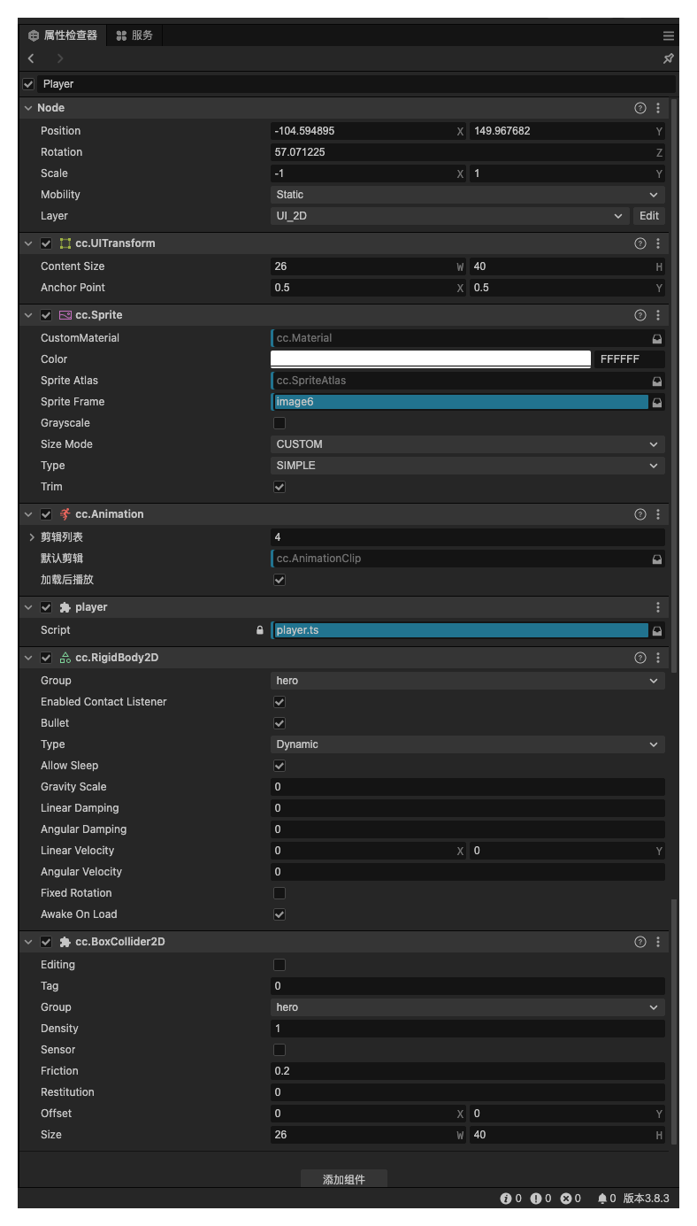The image size is (697, 1226).
Task: Switch to the 服务 tab
Action: pos(134,35)
